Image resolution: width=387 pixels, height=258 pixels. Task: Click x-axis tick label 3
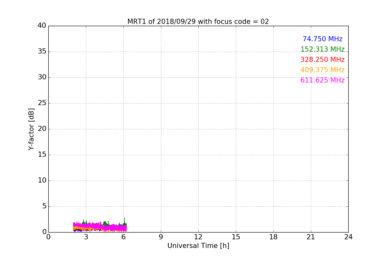coord(86,237)
